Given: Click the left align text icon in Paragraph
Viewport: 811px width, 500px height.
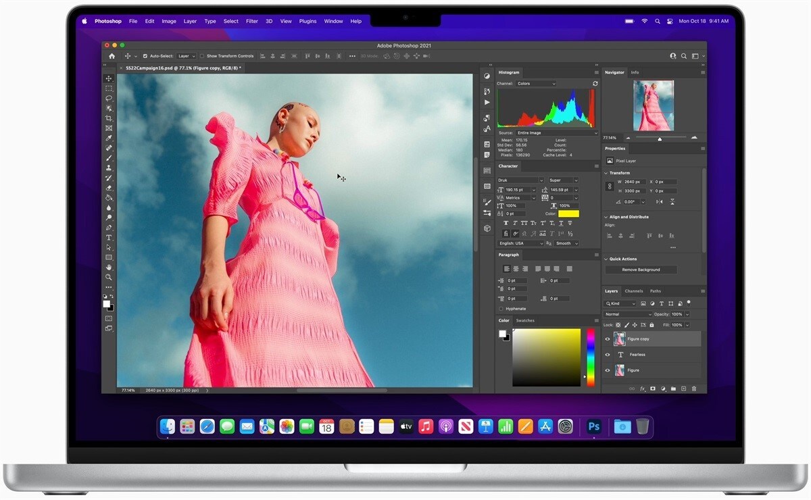Looking at the screenshot, I should point(506,269).
